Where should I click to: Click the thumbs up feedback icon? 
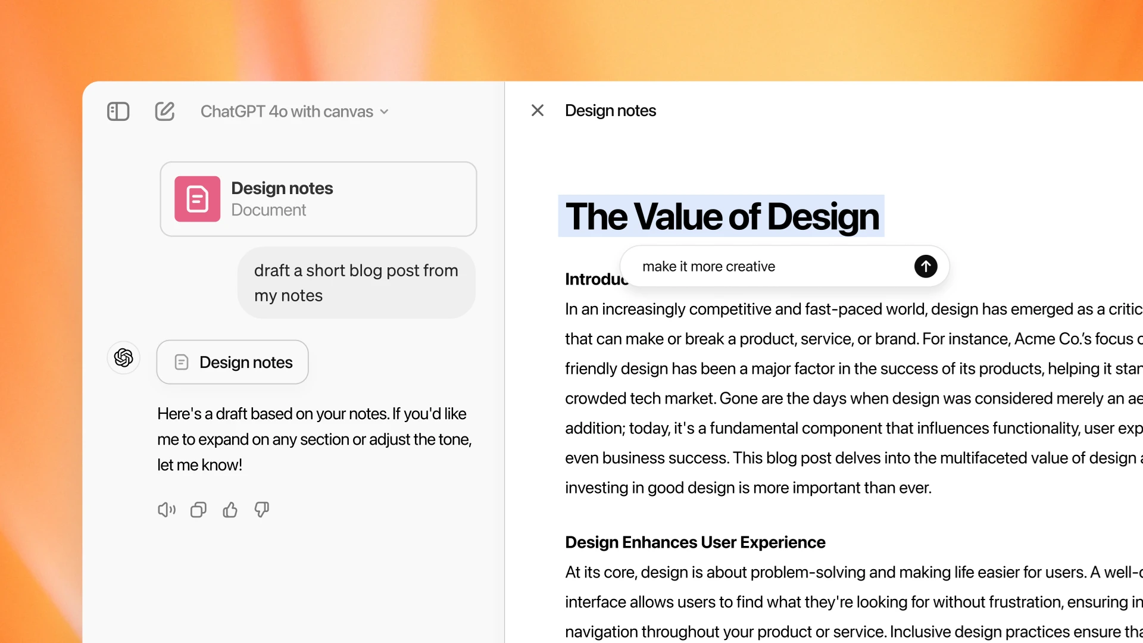pos(229,510)
